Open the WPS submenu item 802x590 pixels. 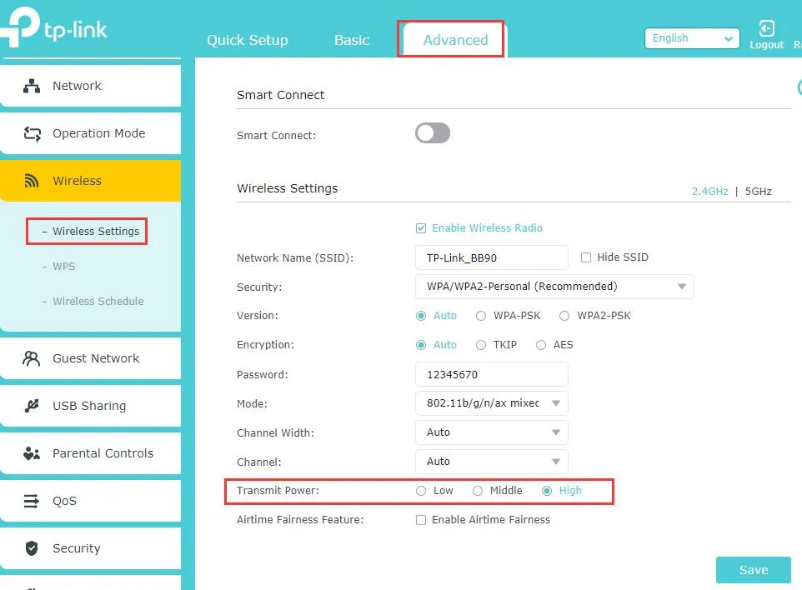coord(64,267)
